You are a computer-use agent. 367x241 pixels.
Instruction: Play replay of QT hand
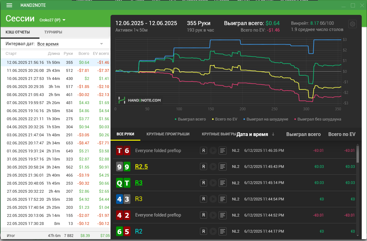click(x=213, y=183)
